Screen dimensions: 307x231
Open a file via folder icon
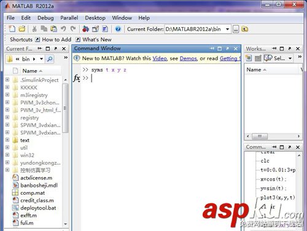click(x=22, y=29)
